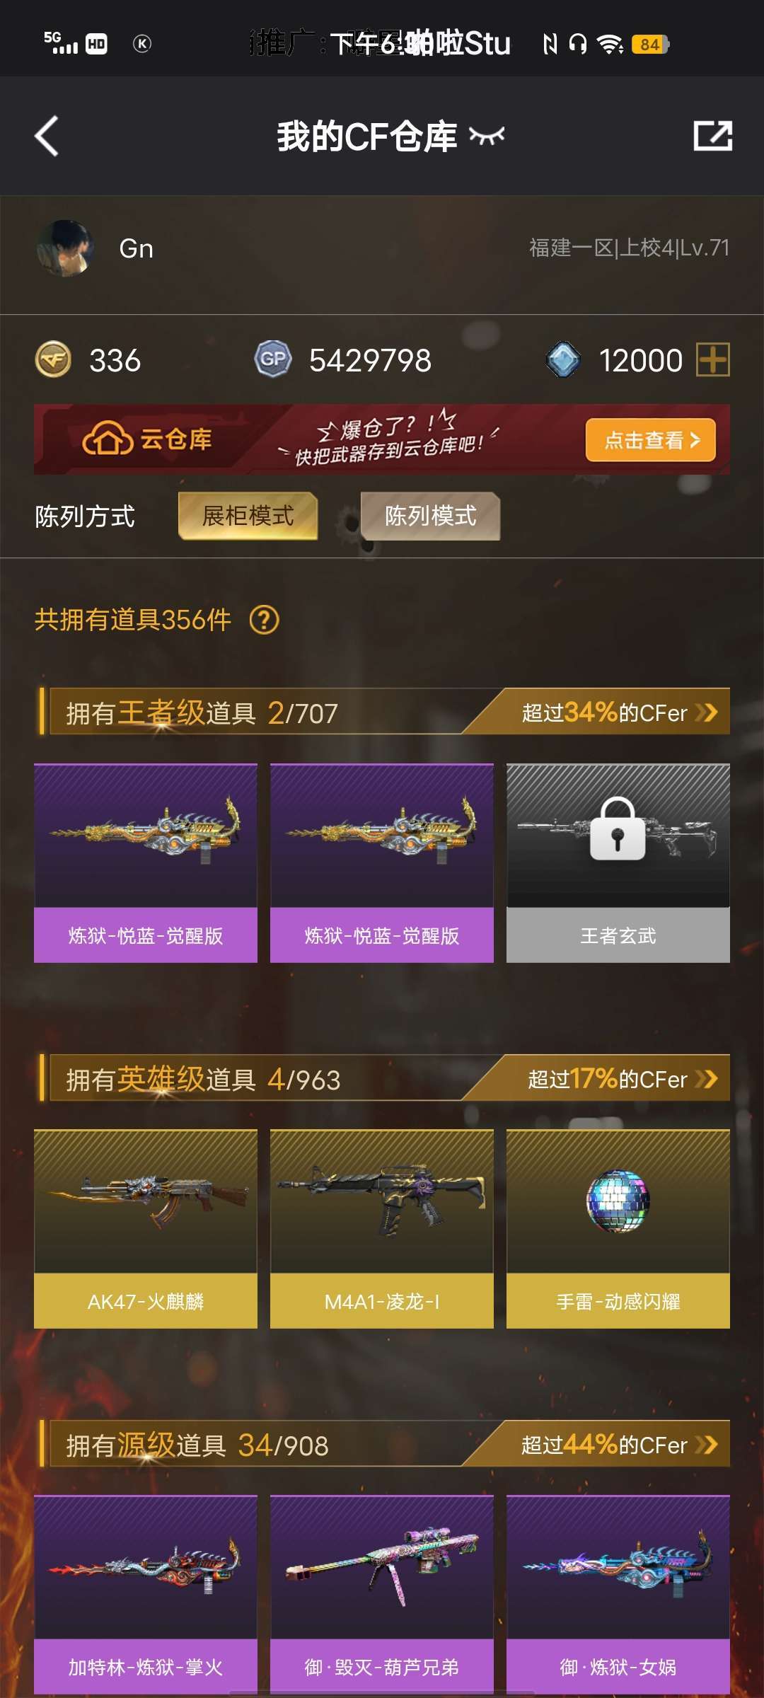This screenshot has width=764, height=1698.
Task: Select the AK47-火麒麟 weapon card
Action: click(x=146, y=1229)
